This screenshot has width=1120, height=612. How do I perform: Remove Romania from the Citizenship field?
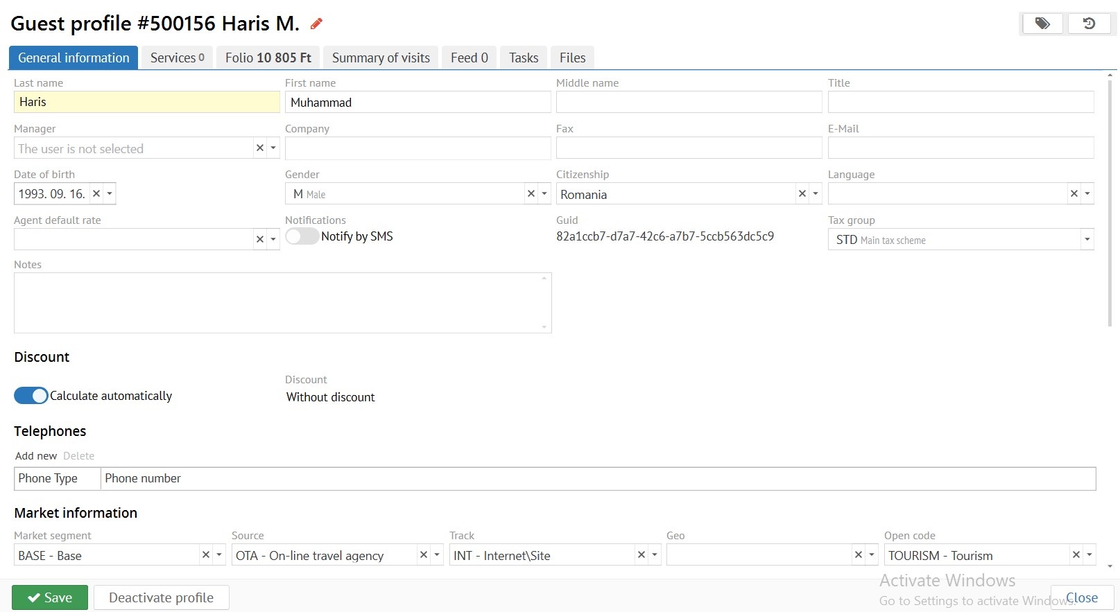pyautogui.click(x=802, y=194)
